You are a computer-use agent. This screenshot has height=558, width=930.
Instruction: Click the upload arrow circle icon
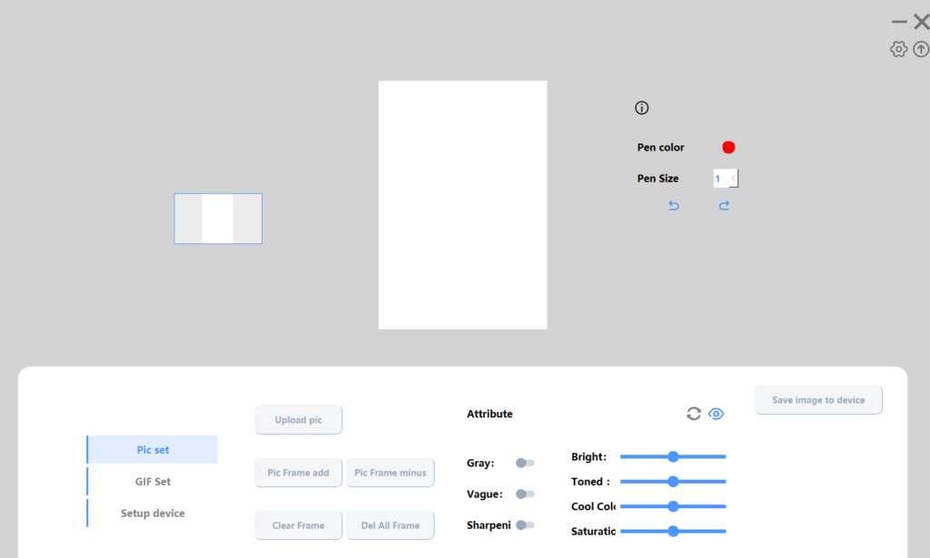coord(921,50)
